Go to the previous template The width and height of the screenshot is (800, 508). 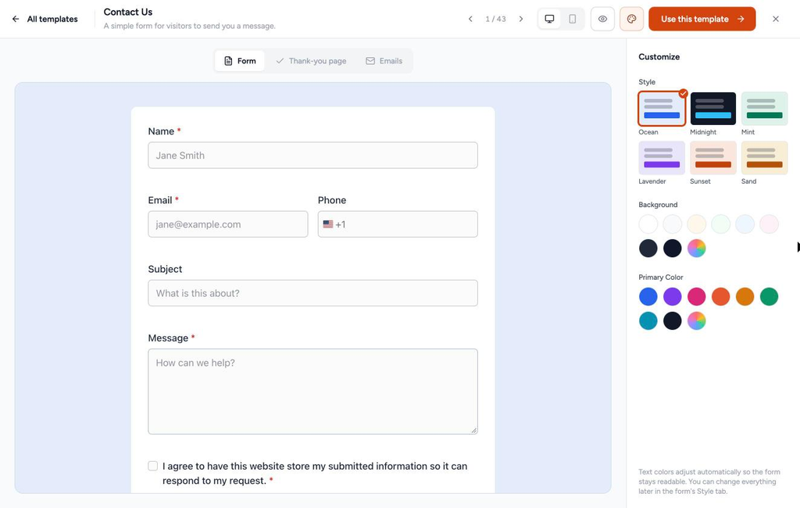pyautogui.click(x=470, y=19)
